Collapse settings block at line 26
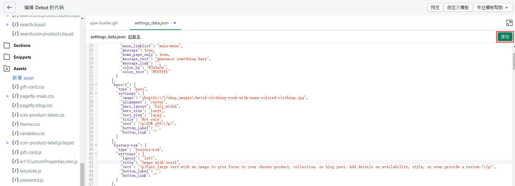The height and width of the screenshot is (186, 515). pyautogui.click(x=96, y=93)
